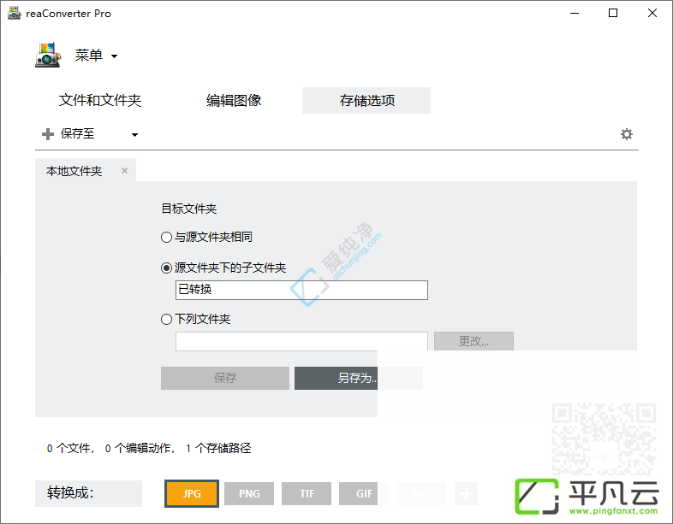The image size is (673, 524).
Task: Close the reaConverter Pro window
Action: 652,14
